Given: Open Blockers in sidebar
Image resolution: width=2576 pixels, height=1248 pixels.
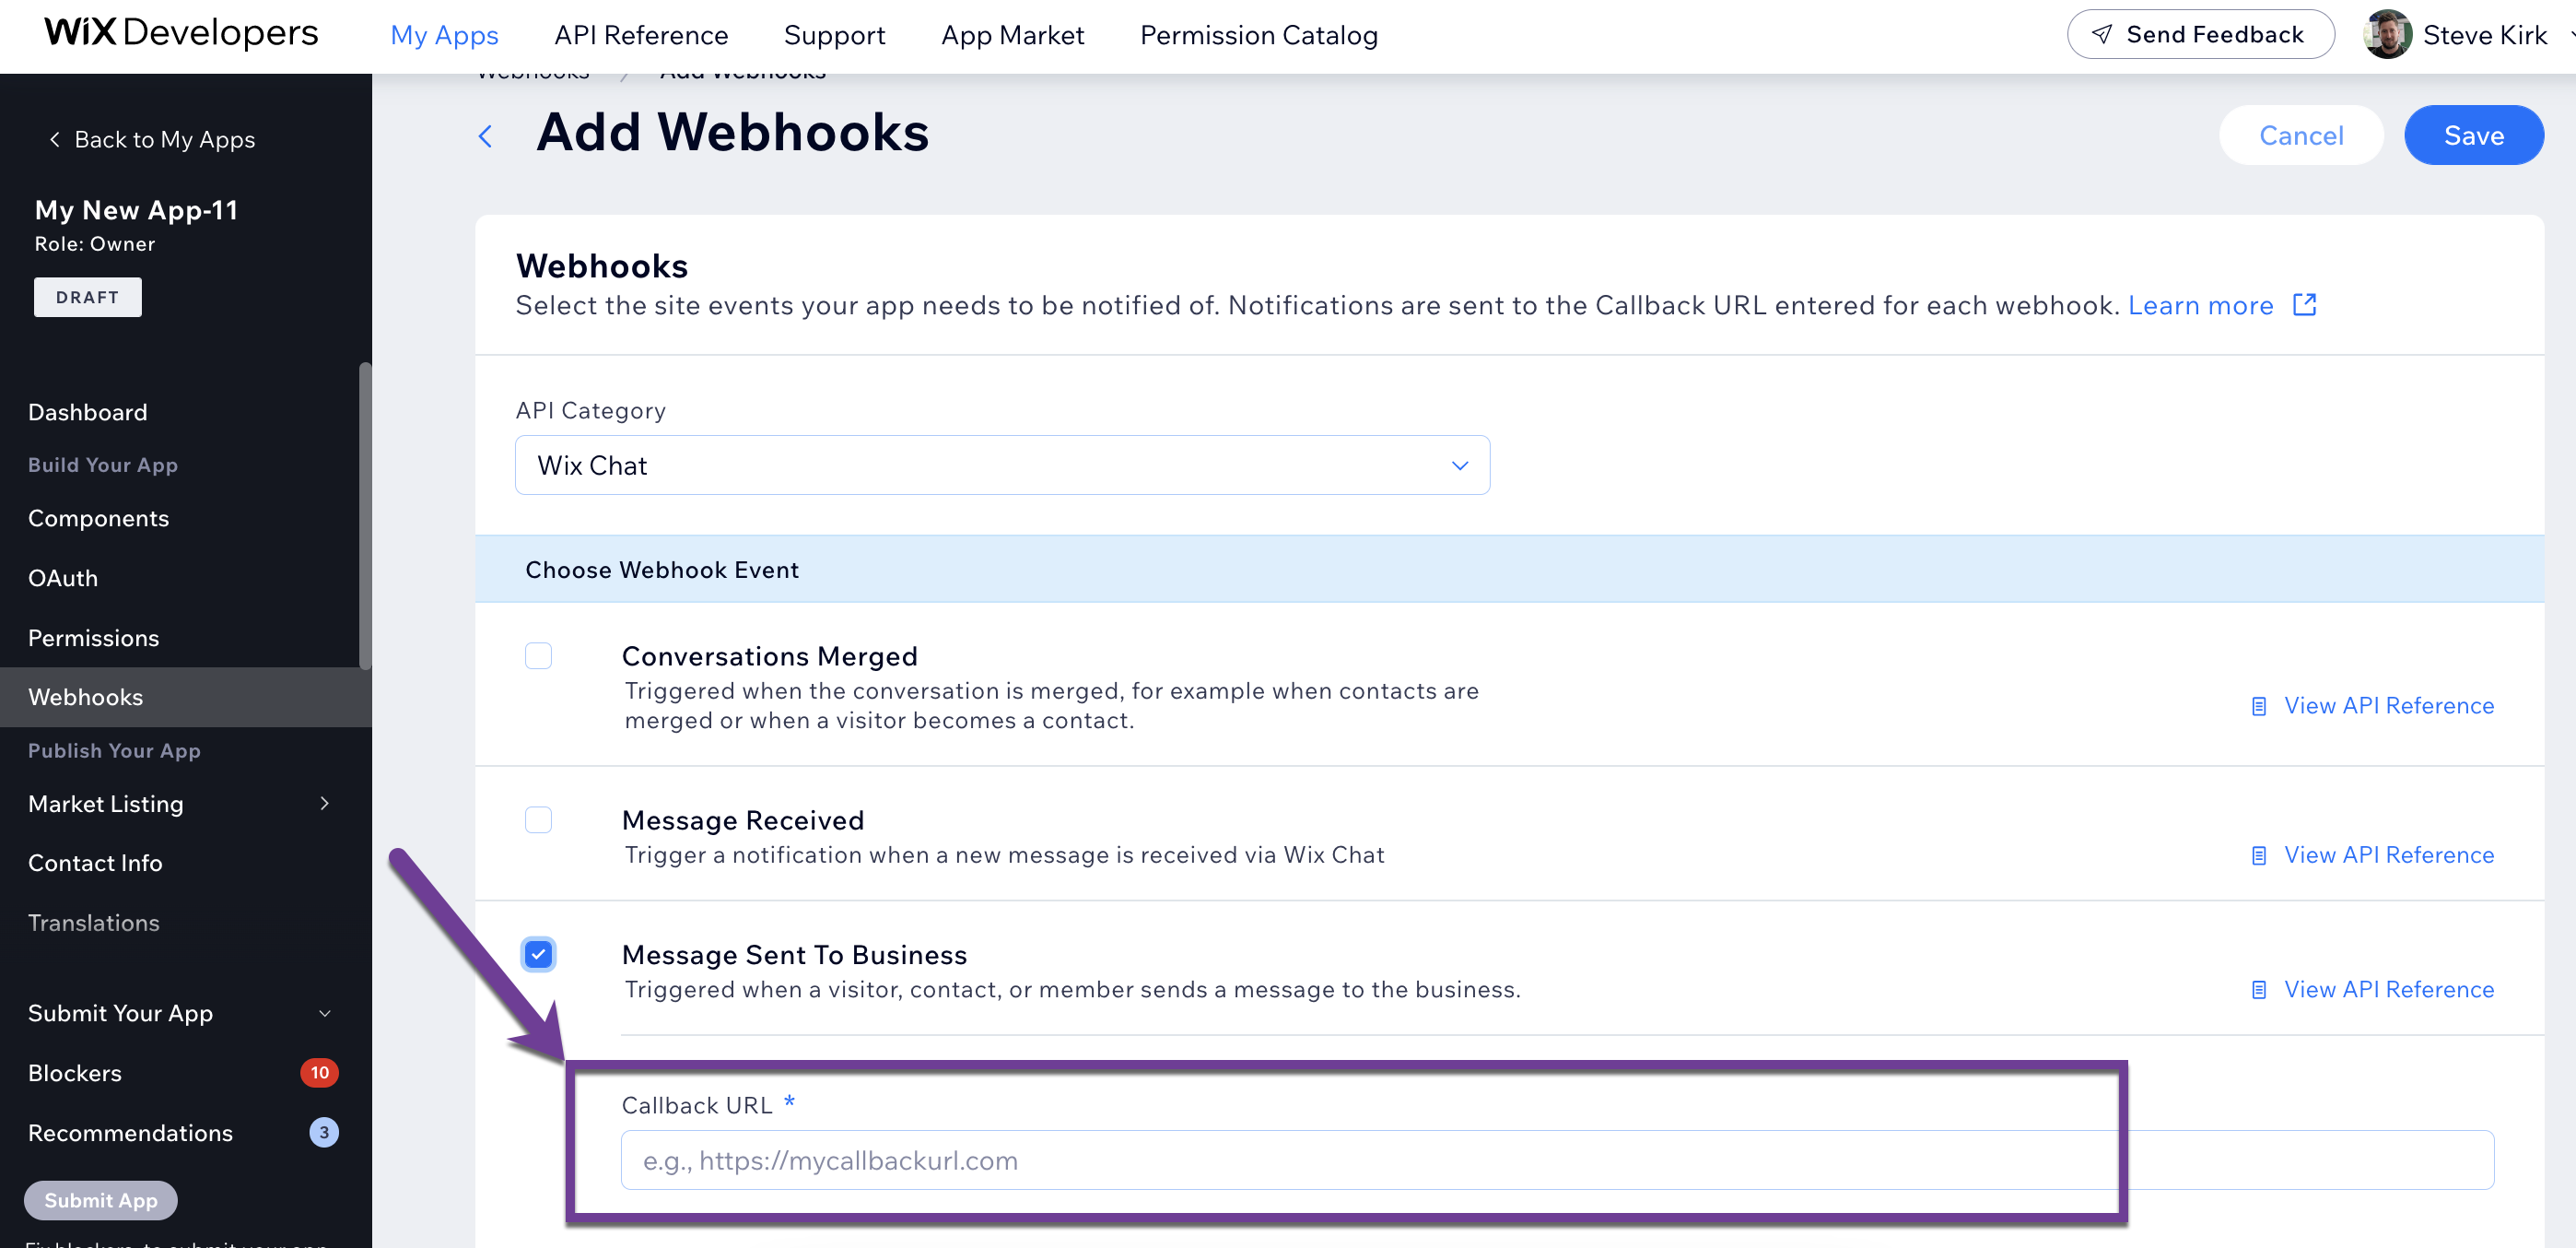Looking at the screenshot, I should [x=75, y=1073].
